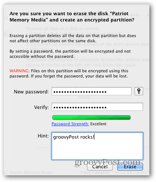Click the "Erasing a partition deletes" paragraph
This screenshot has width=156, height=182.
click(73, 38)
